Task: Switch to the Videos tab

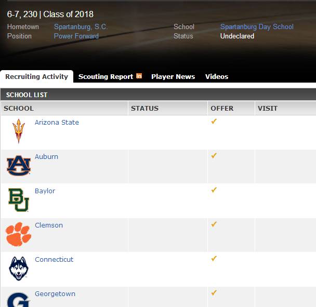Action: (217, 76)
